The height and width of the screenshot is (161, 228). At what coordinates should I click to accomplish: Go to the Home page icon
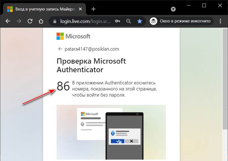(x=41, y=21)
